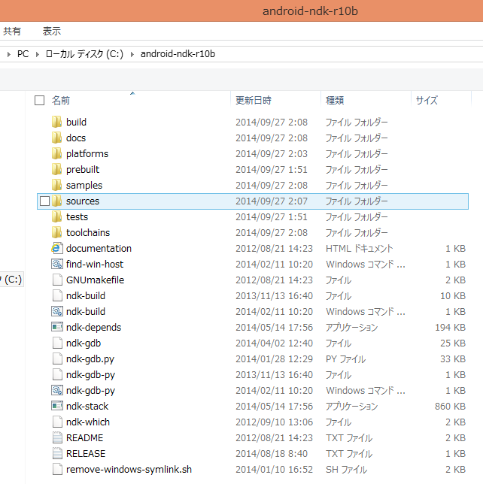
Task: Click the 194 KB size of ndk-depends
Action: pos(450,327)
